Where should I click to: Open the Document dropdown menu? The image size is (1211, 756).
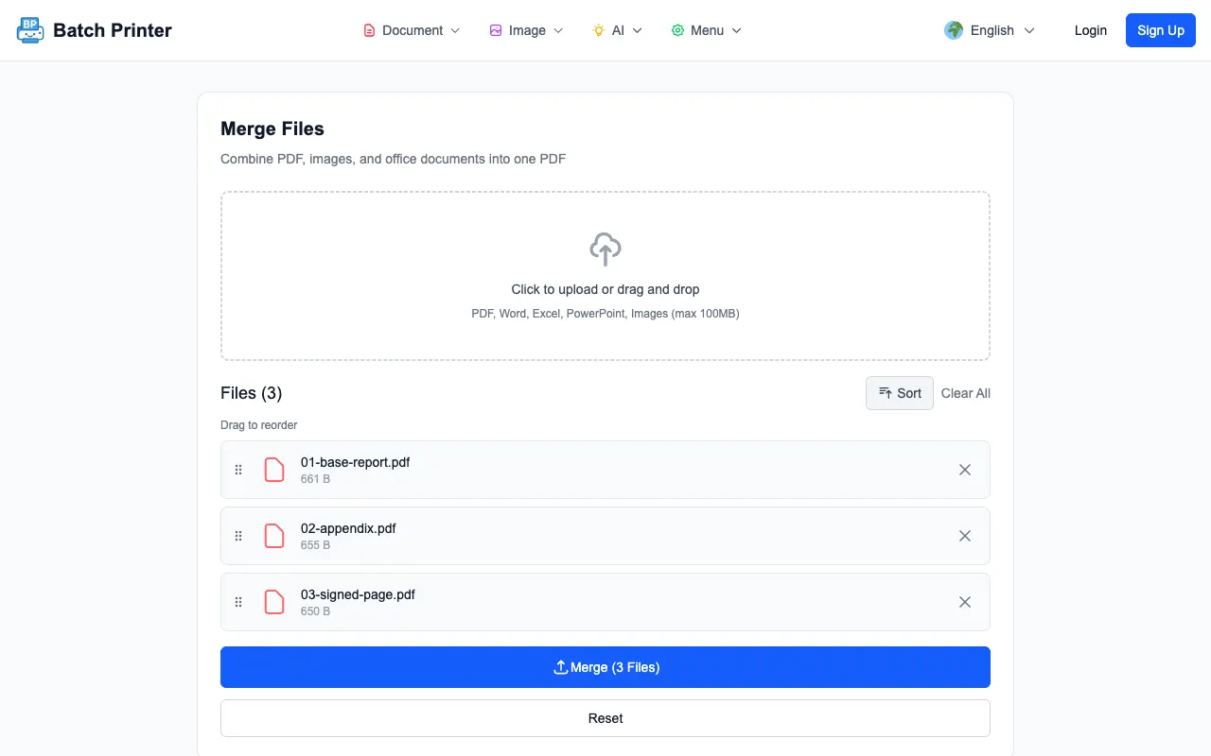point(412,30)
